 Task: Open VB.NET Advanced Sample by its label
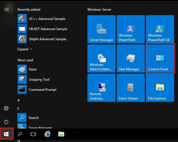click(48, 29)
